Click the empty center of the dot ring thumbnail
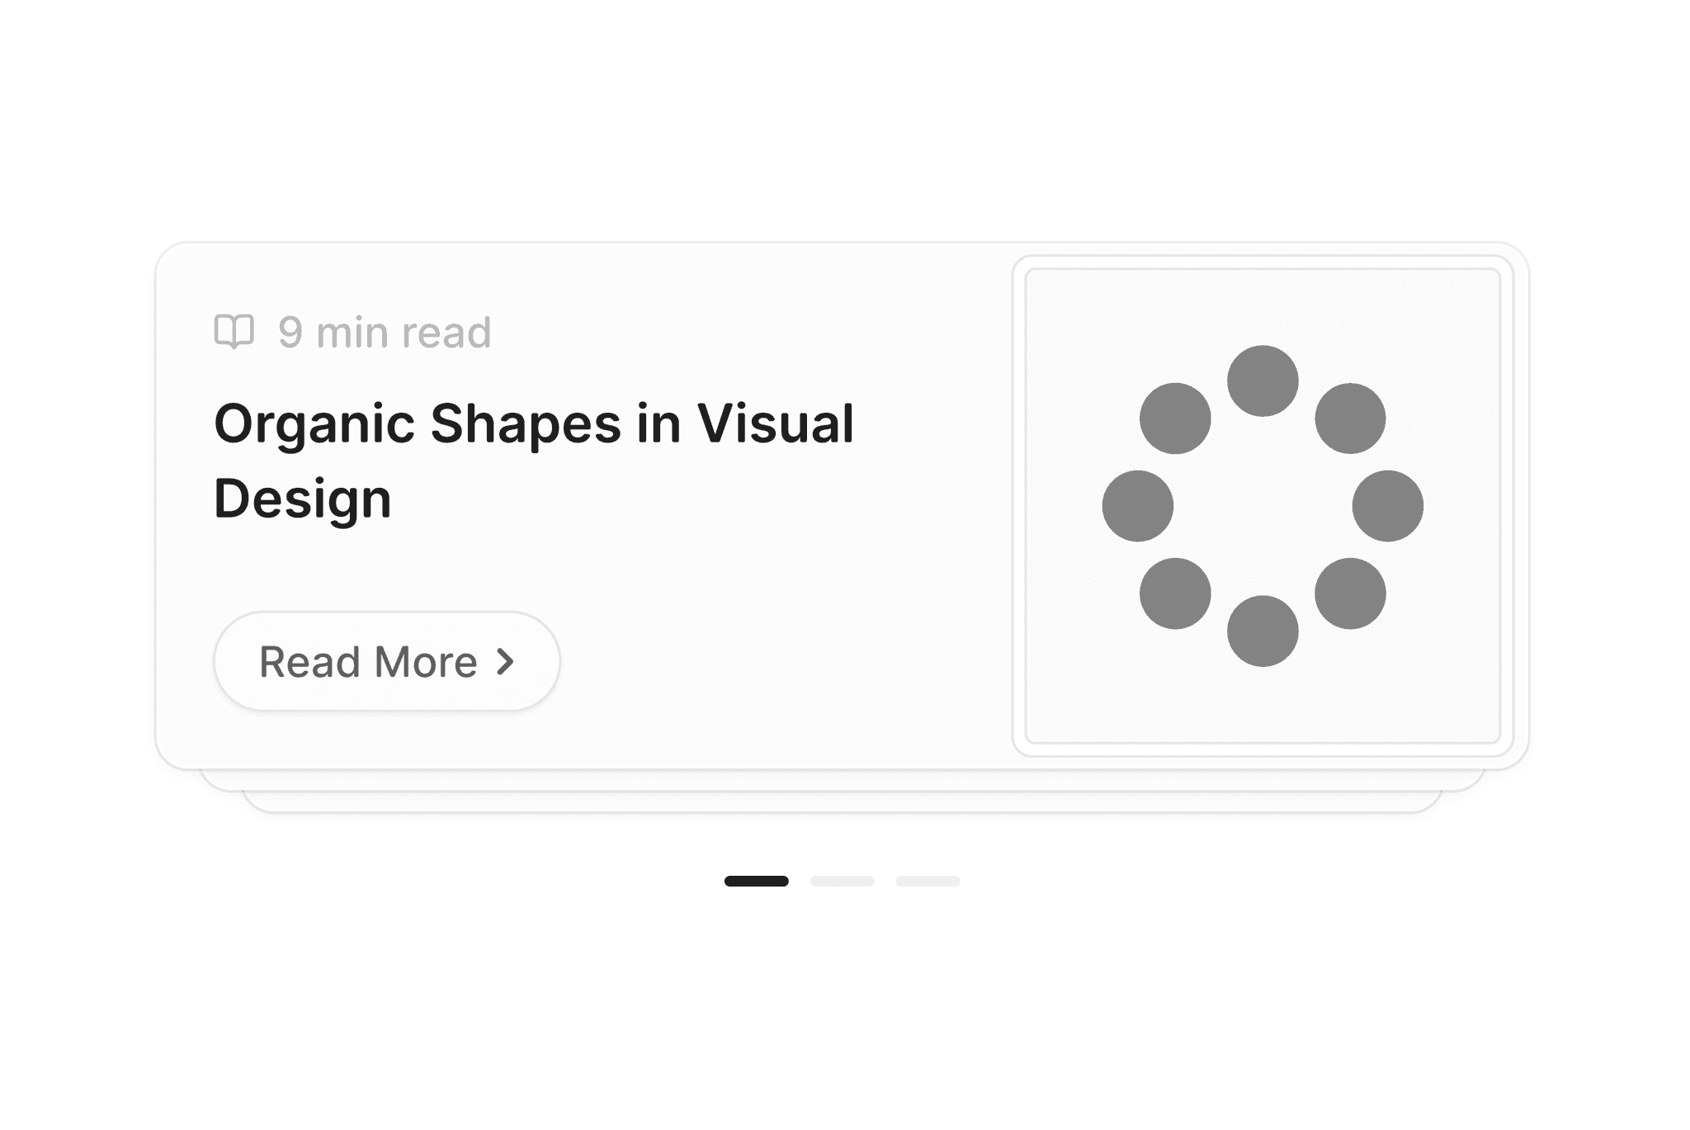 coord(1263,506)
